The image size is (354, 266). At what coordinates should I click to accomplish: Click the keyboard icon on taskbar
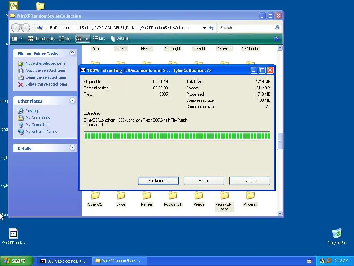[x=309, y=261]
